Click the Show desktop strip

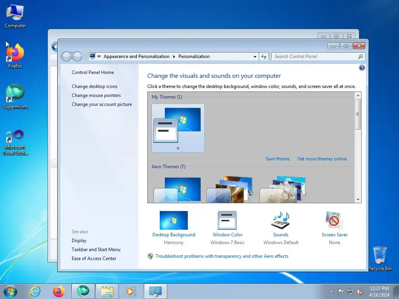click(396, 291)
